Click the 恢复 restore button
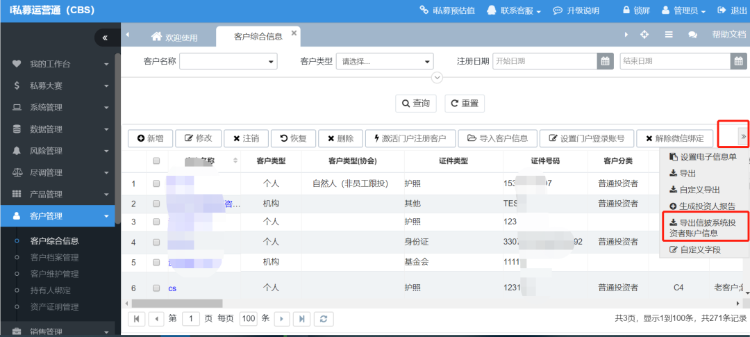This screenshot has width=750, height=337. pyautogui.click(x=293, y=138)
